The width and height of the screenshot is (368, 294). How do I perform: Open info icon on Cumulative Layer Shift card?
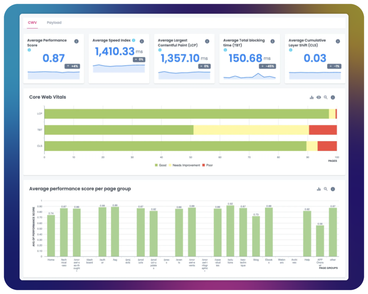338,41
